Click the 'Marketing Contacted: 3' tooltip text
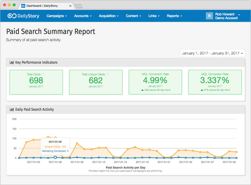Screen dimensions: 251x185 pyautogui.click(x=55, y=151)
